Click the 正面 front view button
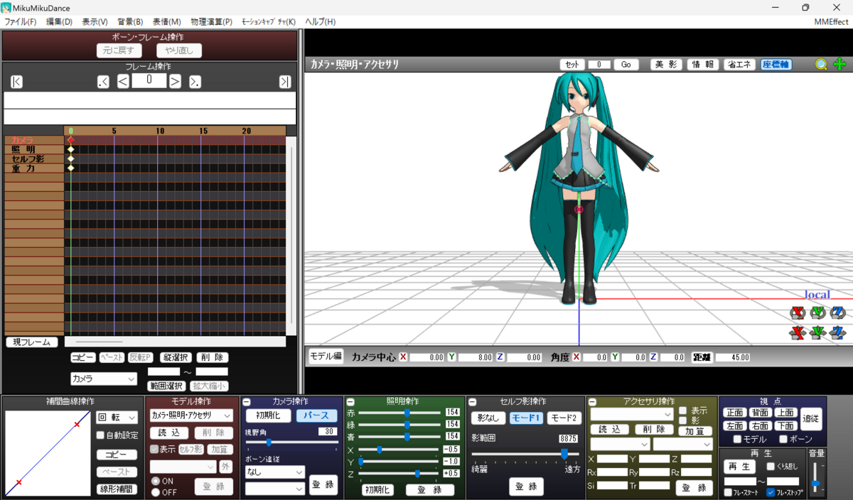Viewport: 853px width, 500px height. tap(735, 413)
